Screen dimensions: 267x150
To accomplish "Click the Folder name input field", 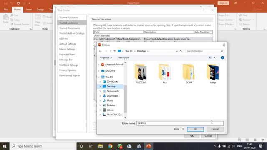I will tap(180, 123).
